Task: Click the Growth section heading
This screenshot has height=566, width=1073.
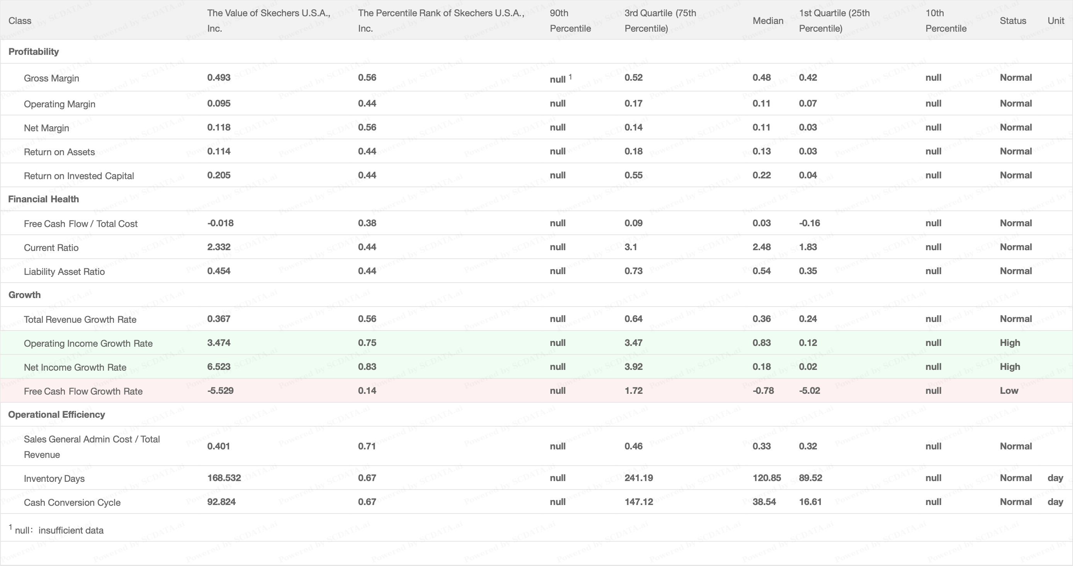Action: 24,295
